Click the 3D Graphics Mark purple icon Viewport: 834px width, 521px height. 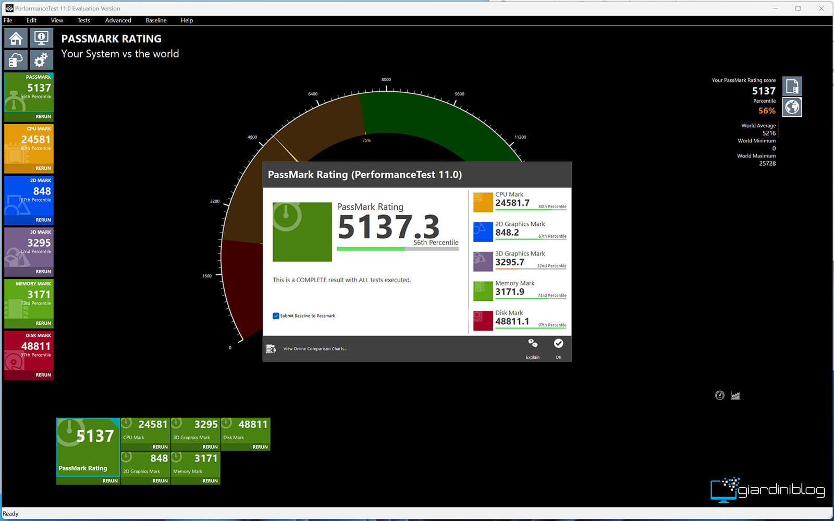point(483,261)
